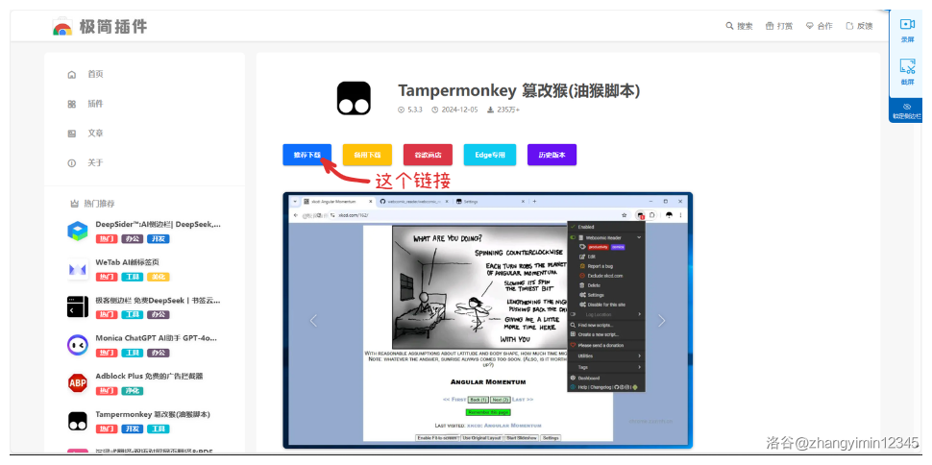Open DeepSider extension icon in hot list
932x465 pixels.
pyautogui.click(x=78, y=231)
